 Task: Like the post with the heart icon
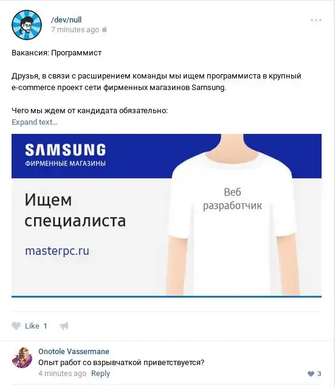(x=16, y=326)
